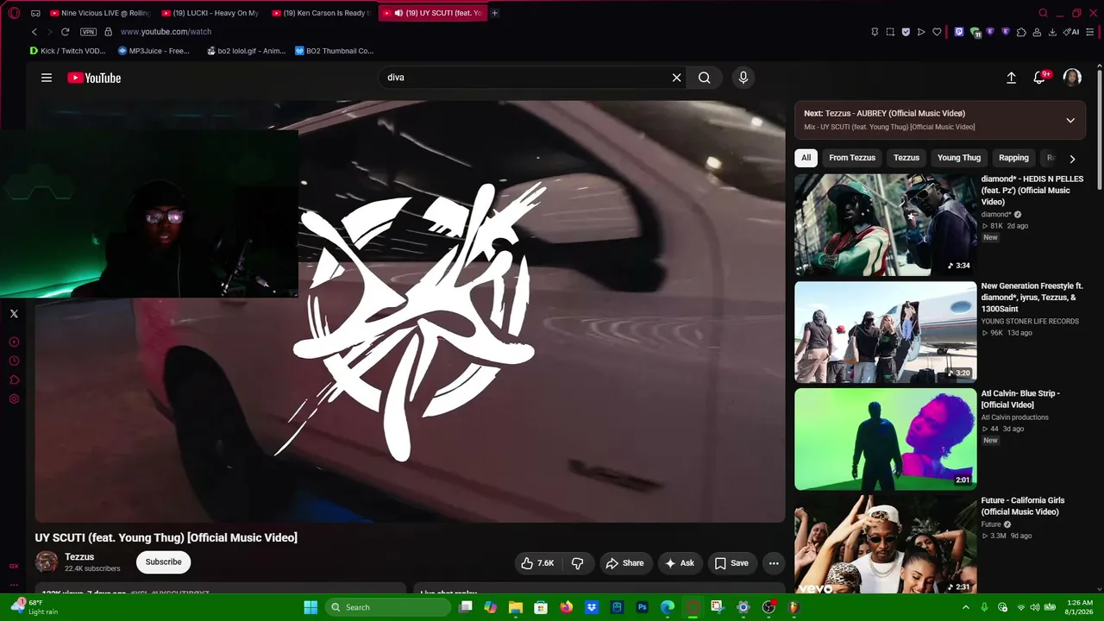This screenshot has width=1104, height=621.
Task: Open the more actions three-dot menu
Action: (774, 563)
